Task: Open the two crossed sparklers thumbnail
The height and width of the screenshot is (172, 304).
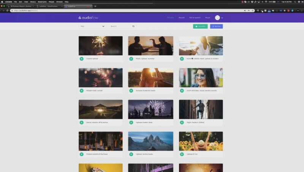Action: tap(101, 77)
